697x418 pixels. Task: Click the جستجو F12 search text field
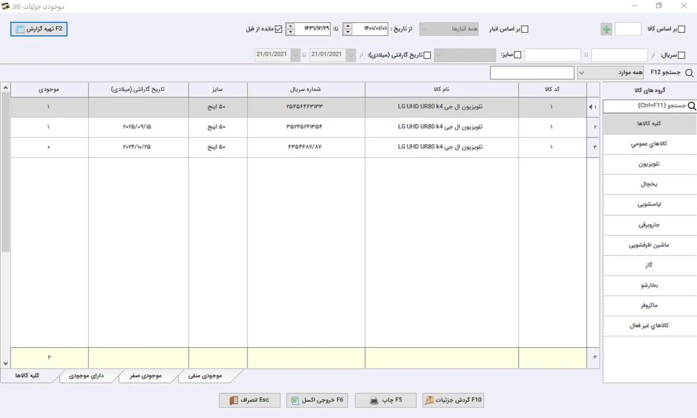coord(532,72)
